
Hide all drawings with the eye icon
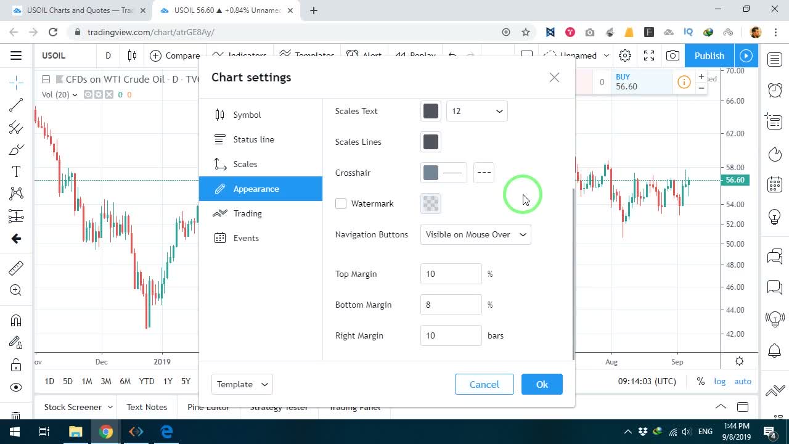(16, 387)
